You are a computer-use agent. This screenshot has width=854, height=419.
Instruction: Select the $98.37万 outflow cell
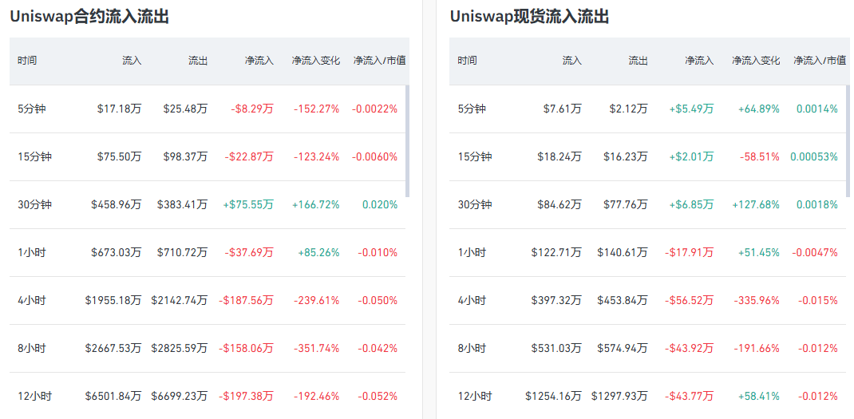coord(185,157)
